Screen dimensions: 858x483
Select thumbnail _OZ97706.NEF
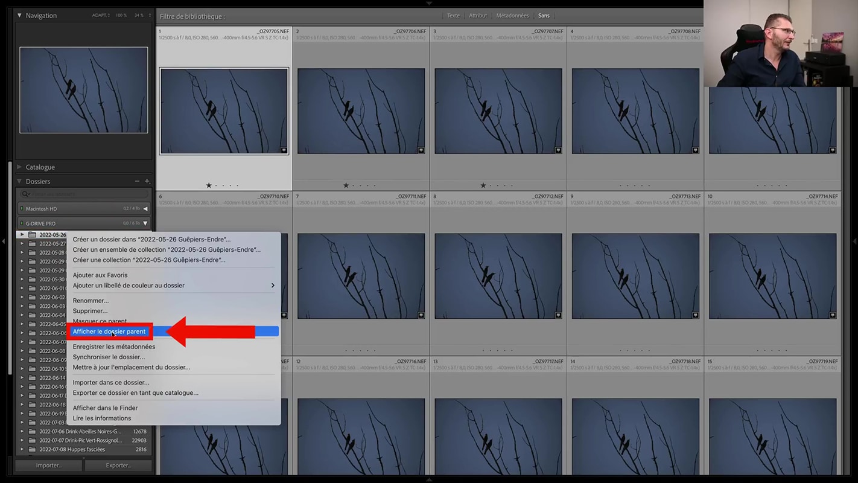coord(361,111)
